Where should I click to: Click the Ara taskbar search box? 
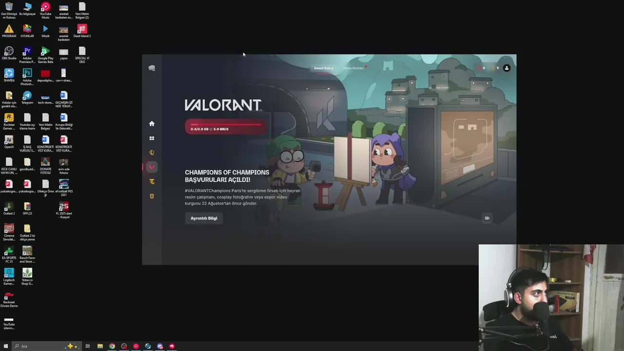[46, 346]
